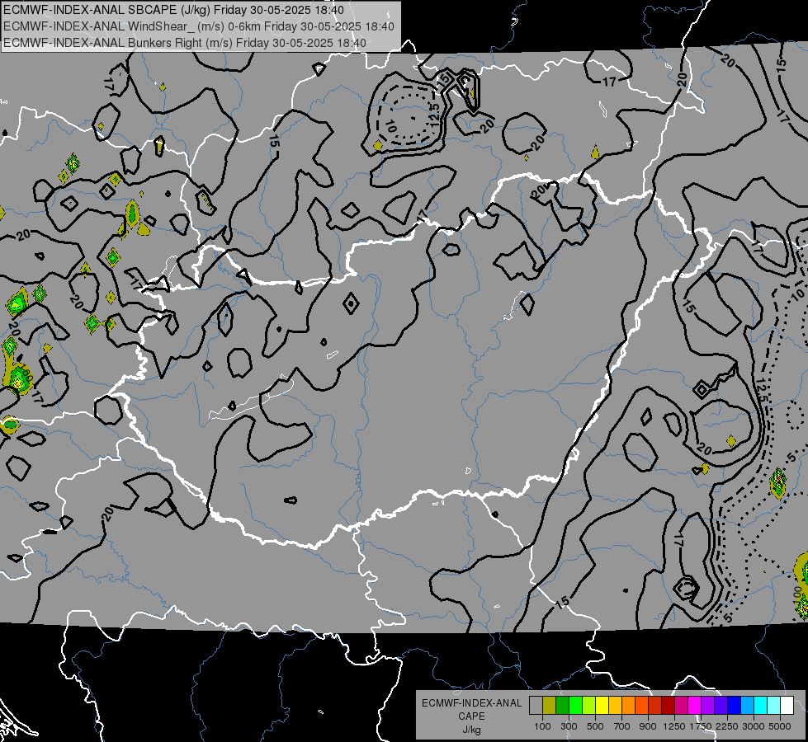Image resolution: width=808 pixels, height=742 pixels.
Task: Choose the pink-magenta swatch right of 1250
Action: [x=682, y=706]
